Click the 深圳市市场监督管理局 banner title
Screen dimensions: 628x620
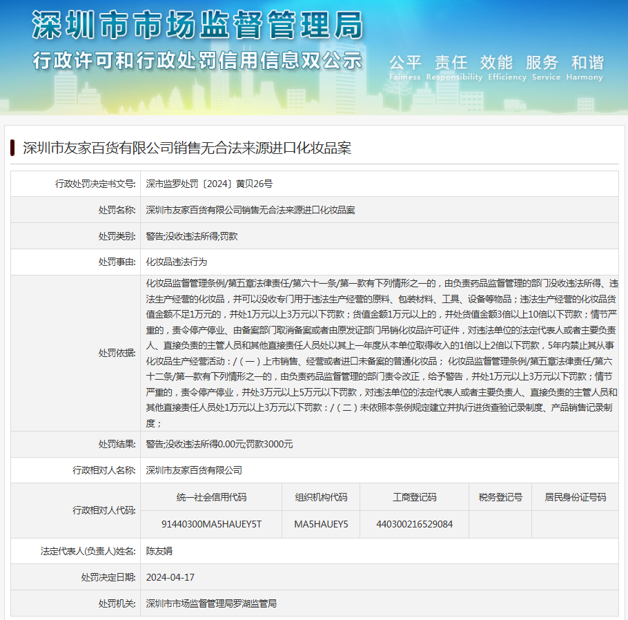[x=197, y=25]
